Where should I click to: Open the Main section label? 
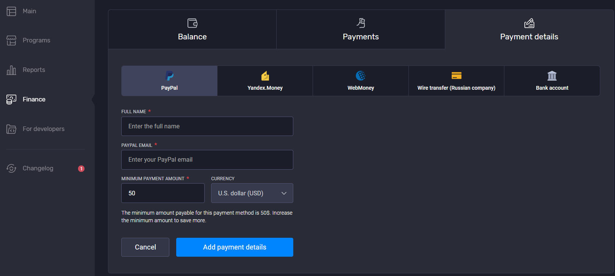pyautogui.click(x=30, y=11)
